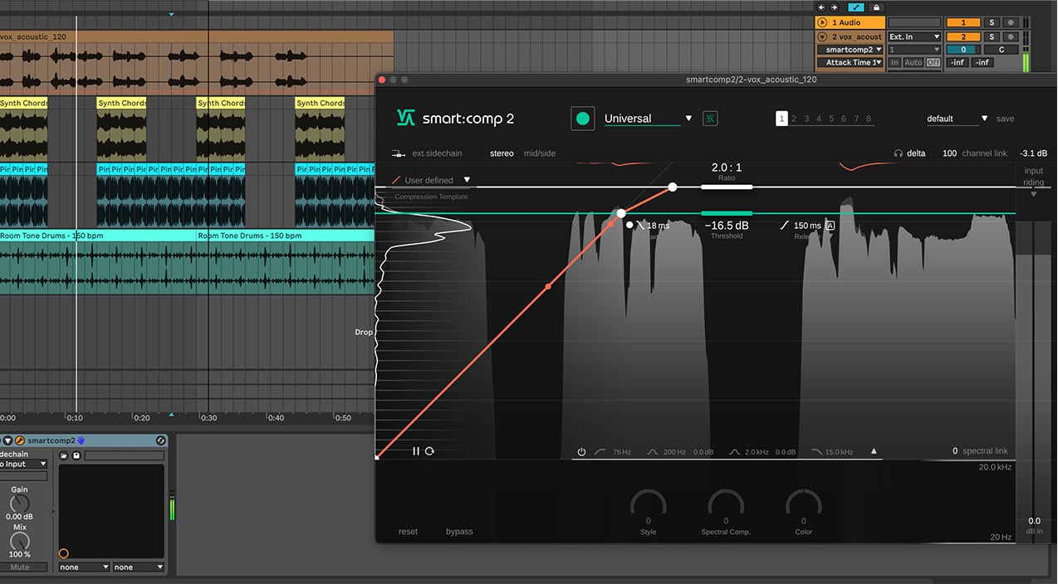The image size is (1058, 584).
Task: Toggle track activator 1 for Audio track
Action: [x=963, y=23]
